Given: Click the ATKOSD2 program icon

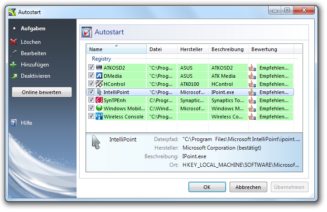Looking at the screenshot, I should tap(99, 67).
